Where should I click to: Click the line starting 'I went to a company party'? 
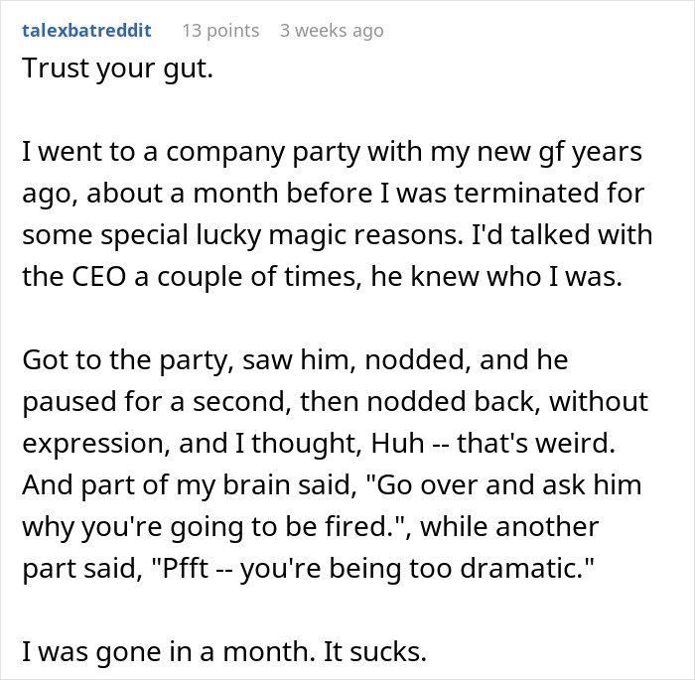332,152
